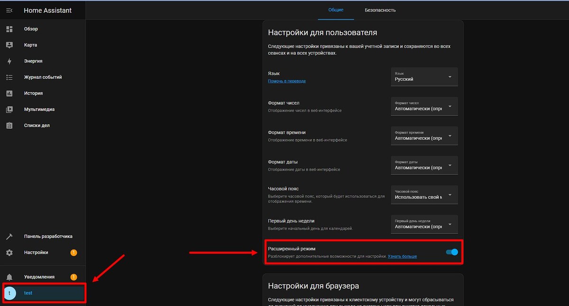Image resolution: width=569 pixels, height=306 pixels.
Task: Open История sidebar label
Action: coord(33,93)
